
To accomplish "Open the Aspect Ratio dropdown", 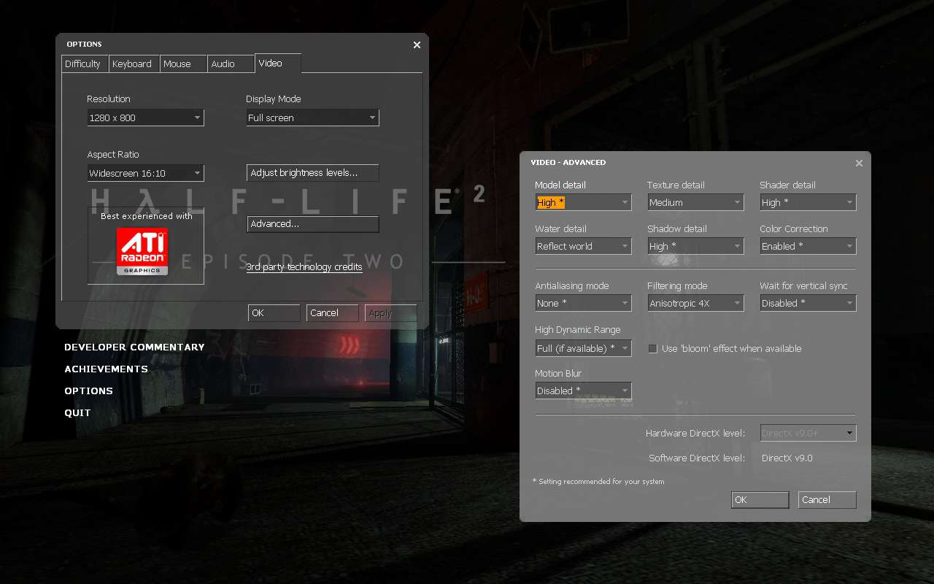I will [145, 173].
